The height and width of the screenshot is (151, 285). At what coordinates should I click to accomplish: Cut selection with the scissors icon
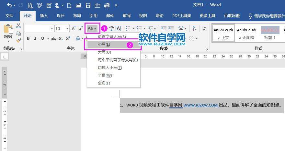pyautogui.click(x=18, y=26)
